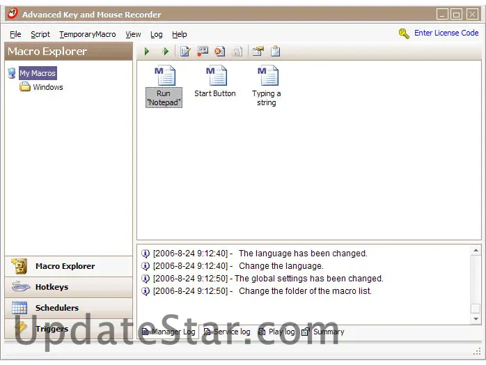Click the Enter License Code link
This screenshot has width=486, height=365.
coord(446,33)
